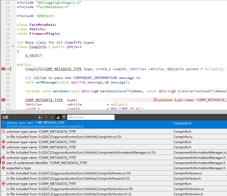Click underlined COMP_METADATA_TYPE on line 35
Screen dimensions: 227x196
[44, 100]
